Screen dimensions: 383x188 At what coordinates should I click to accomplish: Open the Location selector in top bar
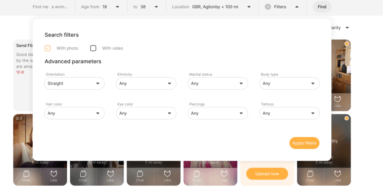[211, 7]
